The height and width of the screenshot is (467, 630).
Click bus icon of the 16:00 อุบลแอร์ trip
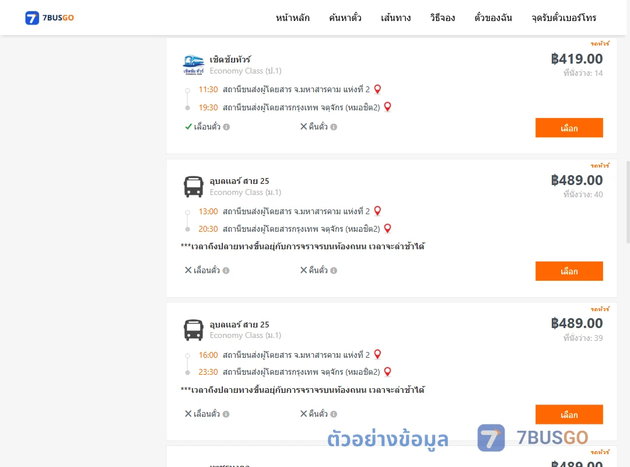click(193, 330)
